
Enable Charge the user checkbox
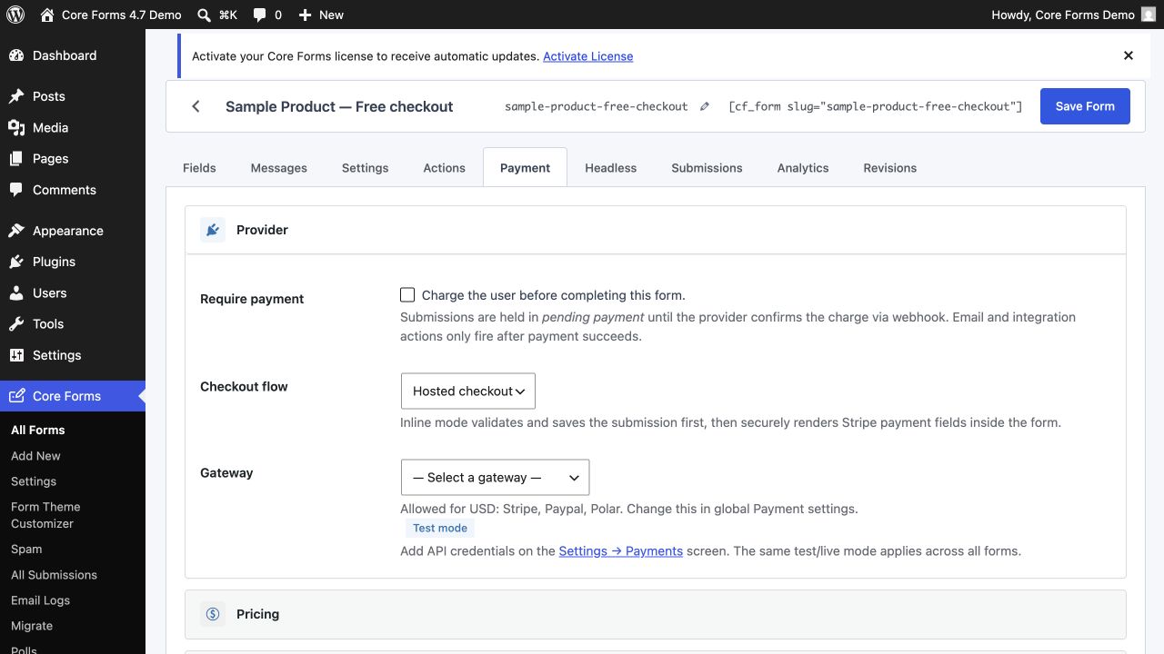(407, 295)
